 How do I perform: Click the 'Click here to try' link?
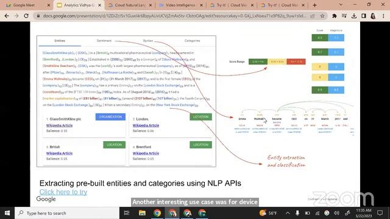[x=63, y=192]
